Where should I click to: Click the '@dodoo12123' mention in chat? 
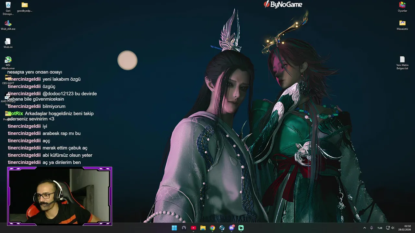(58, 94)
